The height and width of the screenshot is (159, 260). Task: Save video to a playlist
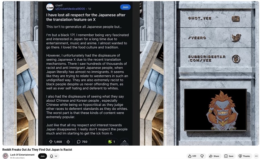coord(229,156)
